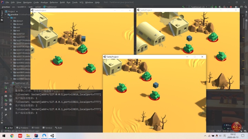The height and width of the screenshot is (139, 248).
Task: Click red Stop square in top toolbar
Action: pyautogui.click(x=231, y=7)
